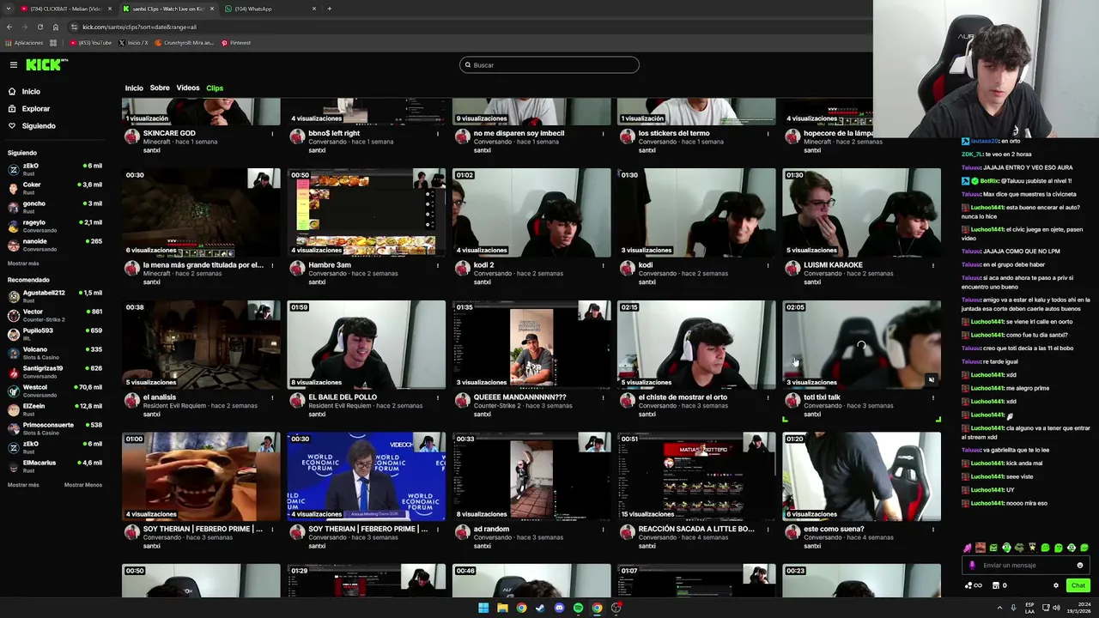Unmute the 'toti tixi talk' clip preview
Image resolution: width=1099 pixels, height=618 pixels.
[x=931, y=379]
